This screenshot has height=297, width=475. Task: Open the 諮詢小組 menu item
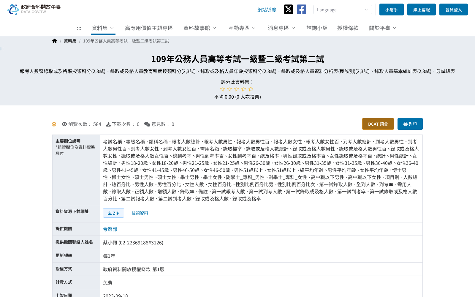[x=317, y=28]
